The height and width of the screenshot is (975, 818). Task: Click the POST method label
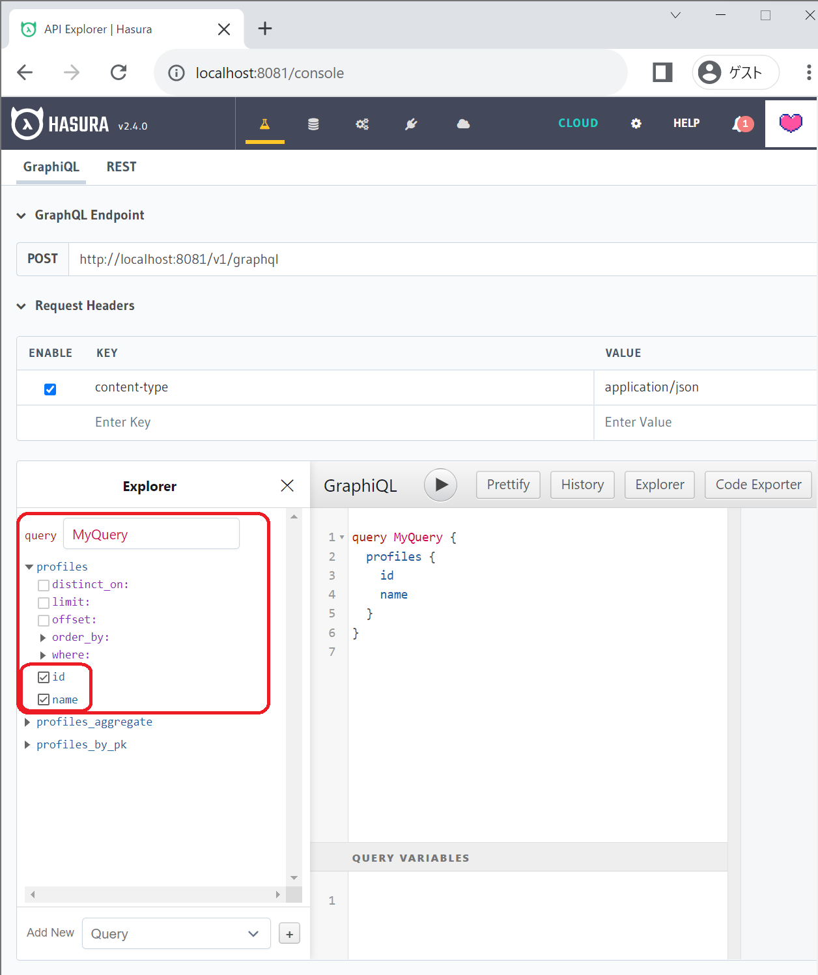pyautogui.click(x=42, y=259)
